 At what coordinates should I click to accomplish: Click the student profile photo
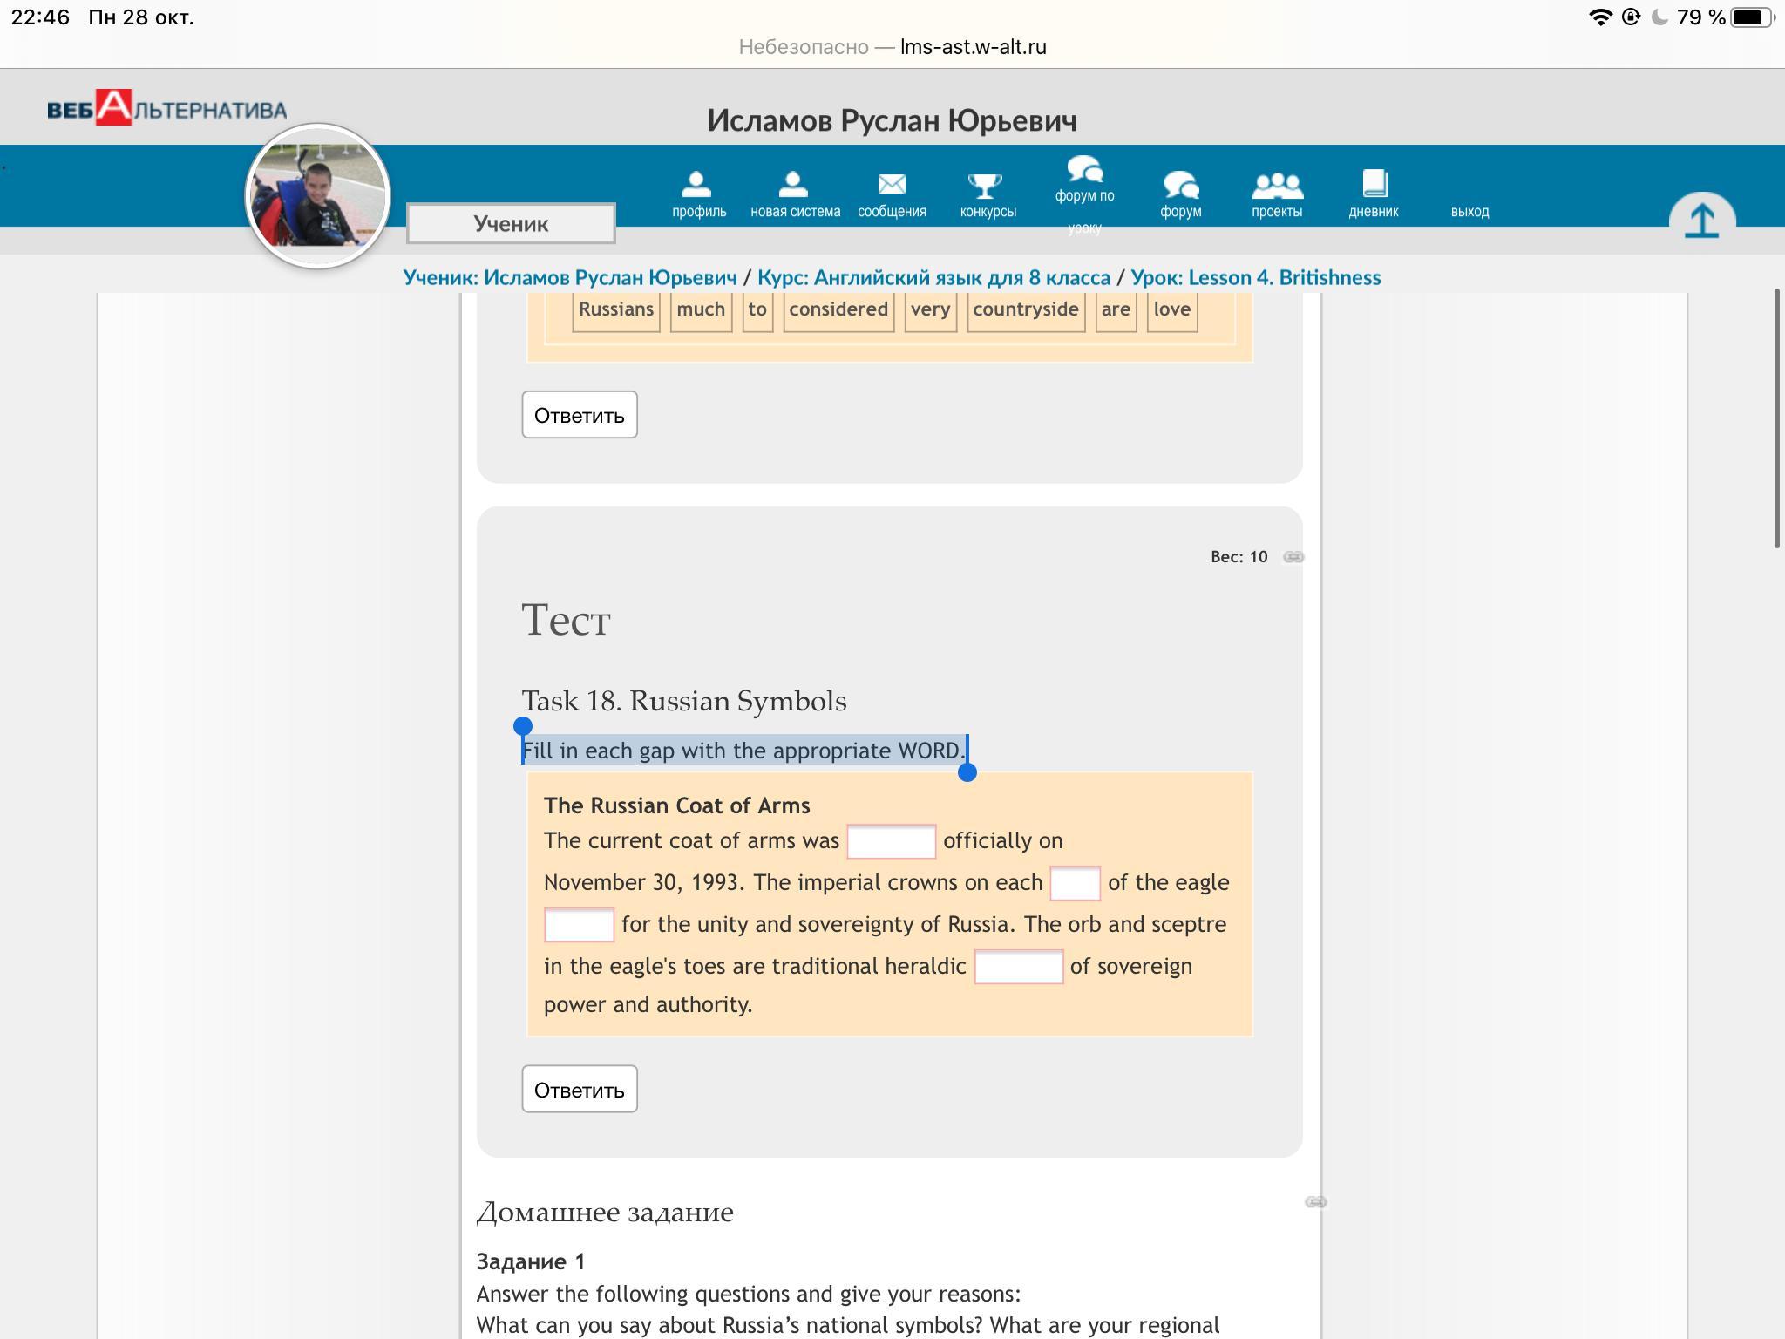[318, 195]
